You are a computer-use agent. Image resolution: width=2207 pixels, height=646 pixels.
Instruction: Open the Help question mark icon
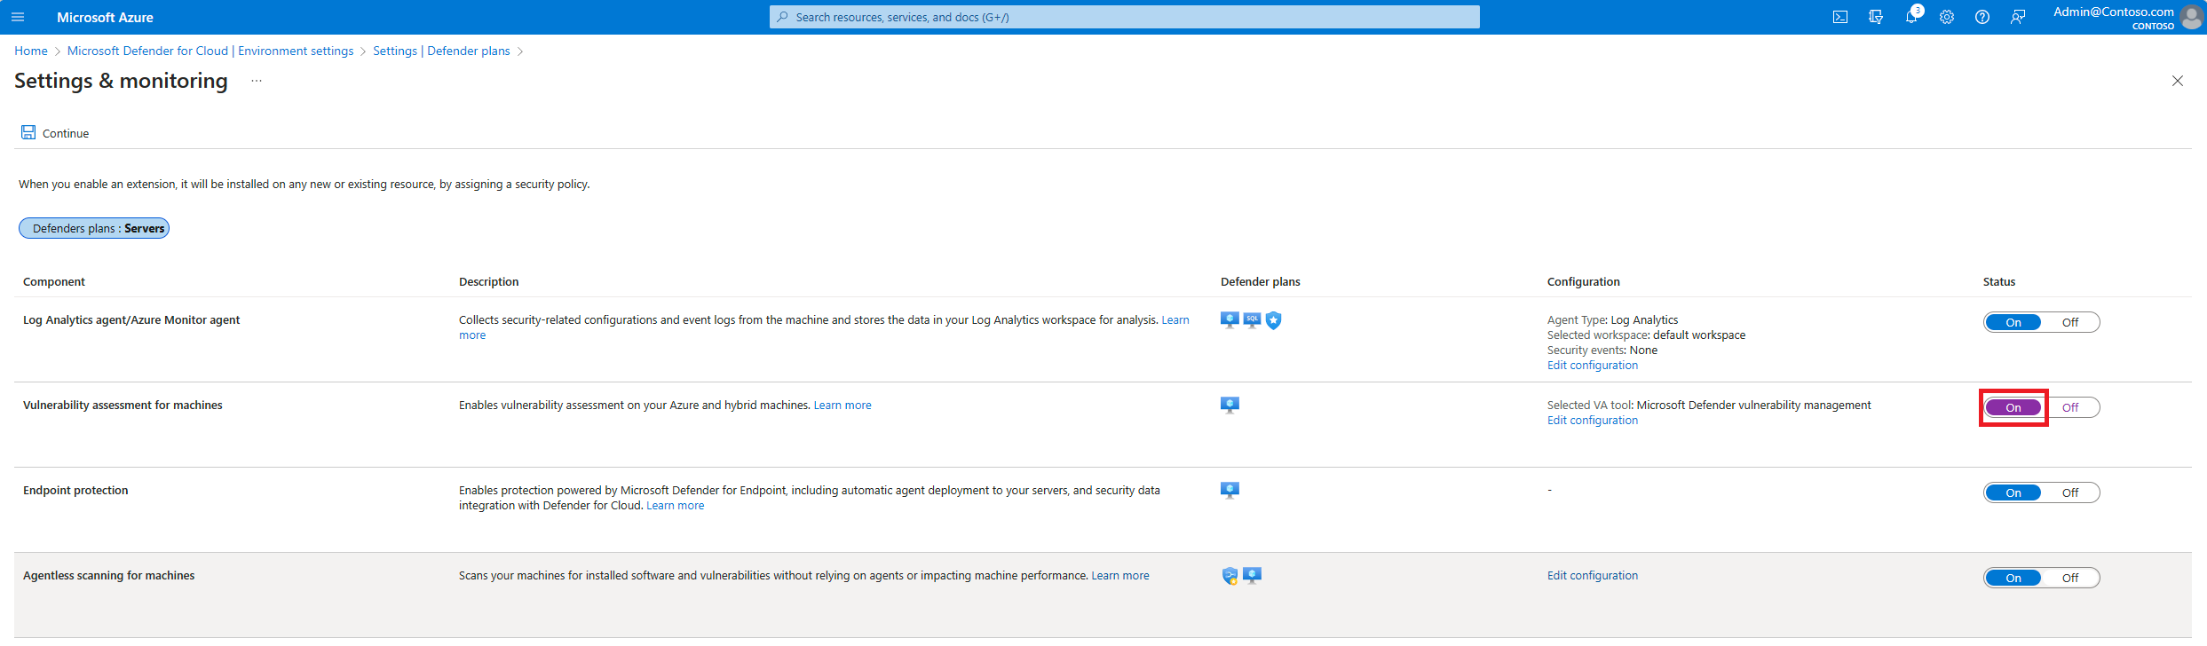pyautogui.click(x=1982, y=17)
